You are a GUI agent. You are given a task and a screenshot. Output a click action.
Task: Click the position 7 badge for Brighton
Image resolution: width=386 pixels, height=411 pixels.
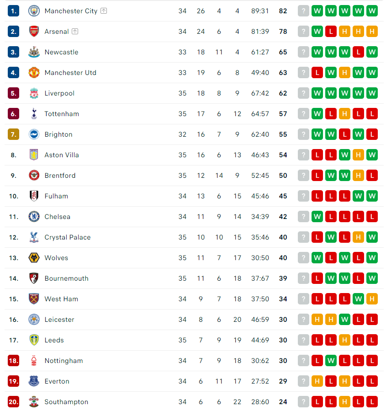point(14,134)
